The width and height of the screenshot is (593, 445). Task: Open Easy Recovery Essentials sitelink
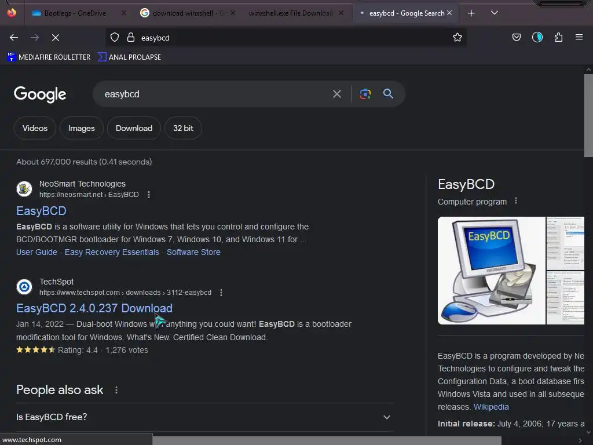112,252
